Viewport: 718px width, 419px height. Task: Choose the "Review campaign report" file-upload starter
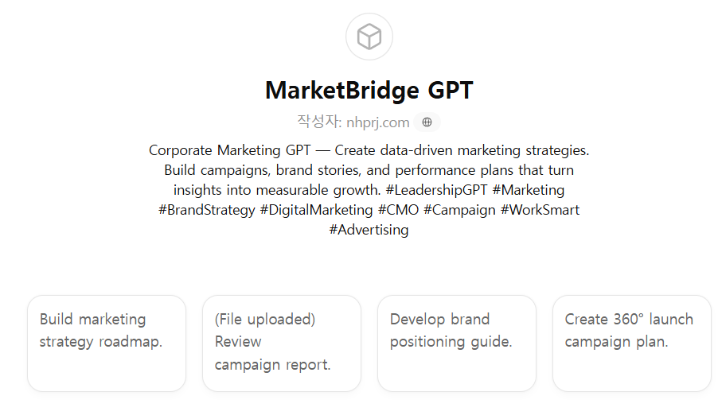pyautogui.click(x=282, y=343)
